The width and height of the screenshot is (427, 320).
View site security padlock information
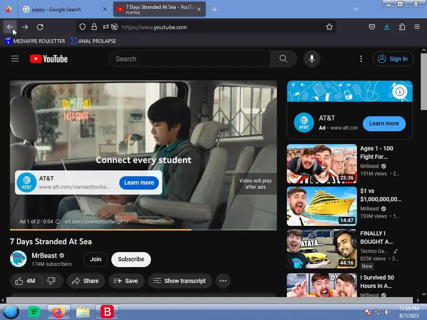point(94,27)
